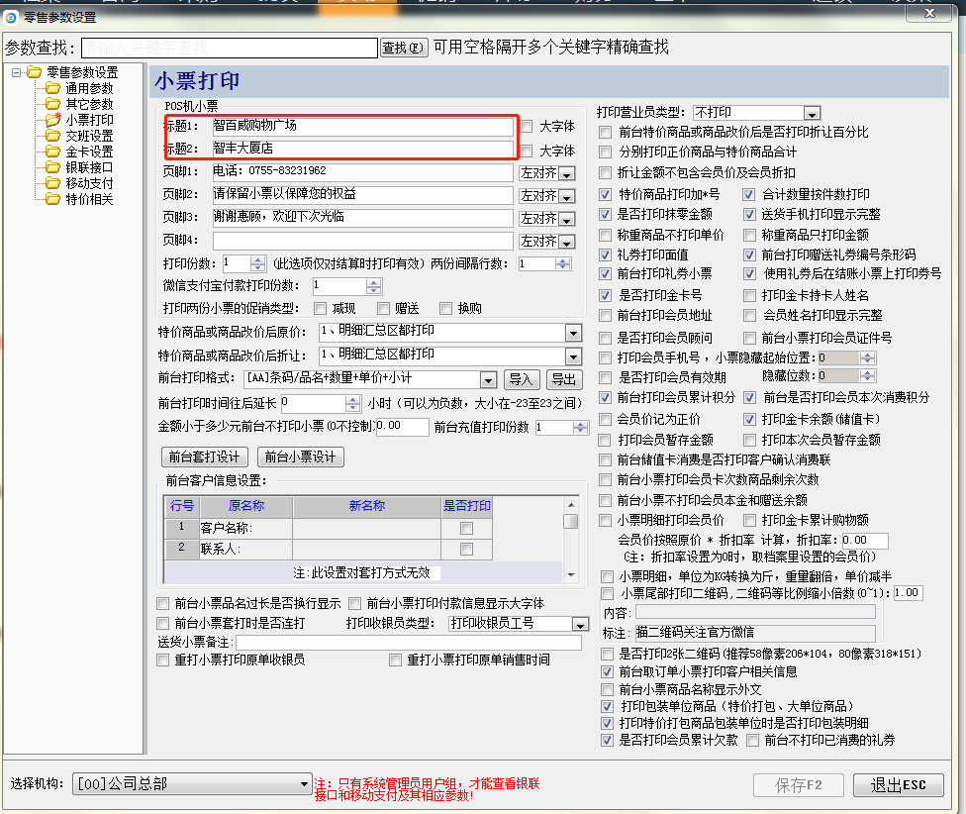
Task: Click the 金卡设置 folder icon
Action: tap(52, 152)
